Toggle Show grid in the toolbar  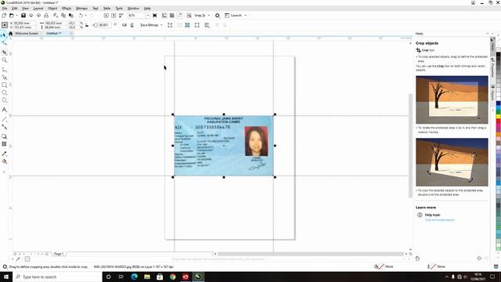pyautogui.click(x=172, y=16)
